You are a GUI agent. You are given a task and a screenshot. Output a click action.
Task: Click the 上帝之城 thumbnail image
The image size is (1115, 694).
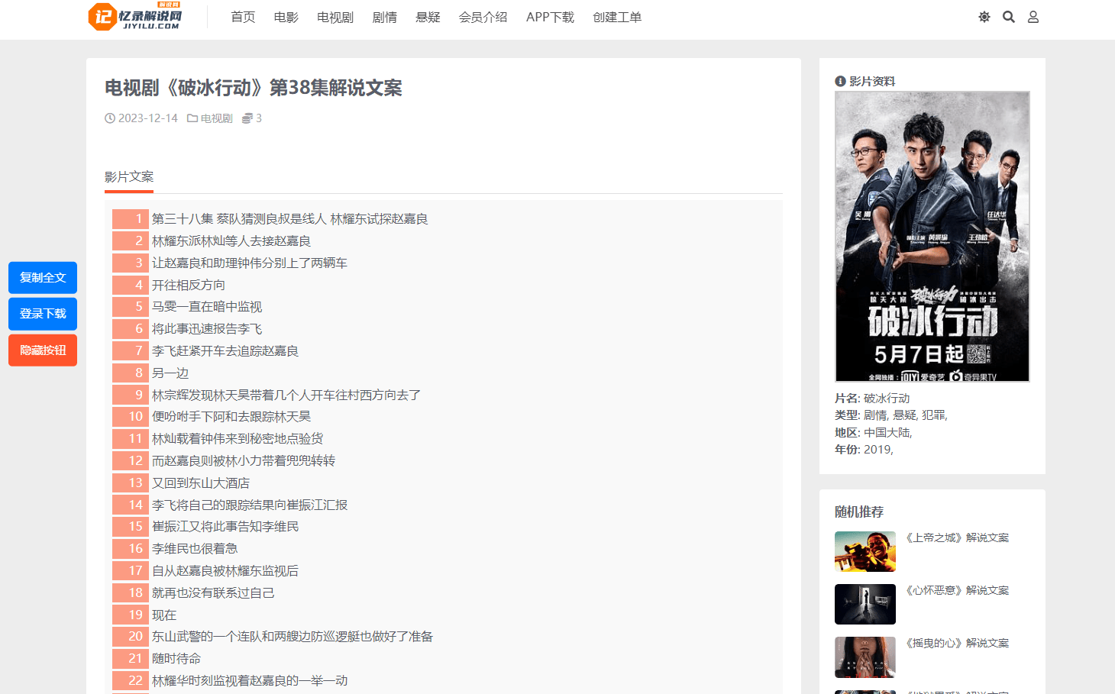click(865, 552)
